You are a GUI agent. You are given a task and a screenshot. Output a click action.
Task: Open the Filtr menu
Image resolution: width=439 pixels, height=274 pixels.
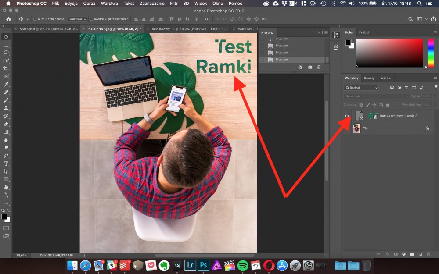pos(173,4)
